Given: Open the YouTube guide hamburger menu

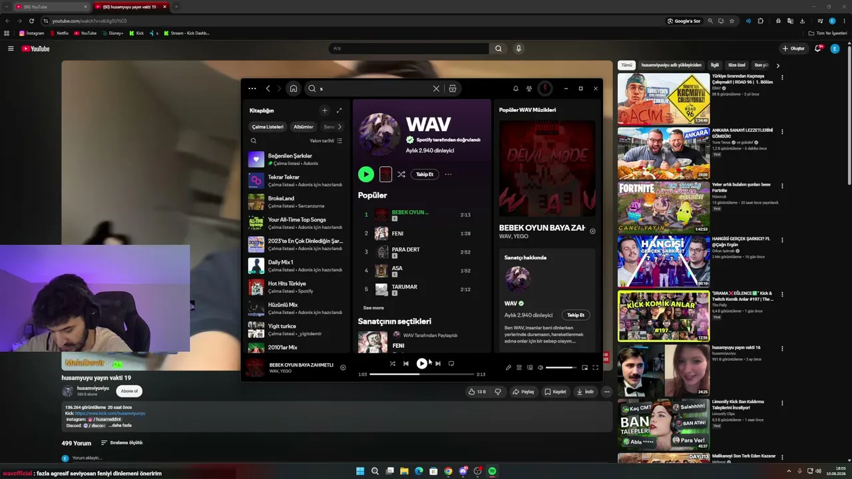Looking at the screenshot, I should (x=11, y=49).
